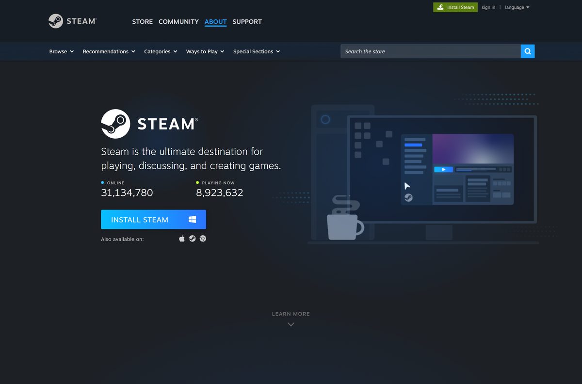Expand the Special Sections dropdown
582x384 pixels.
point(257,51)
